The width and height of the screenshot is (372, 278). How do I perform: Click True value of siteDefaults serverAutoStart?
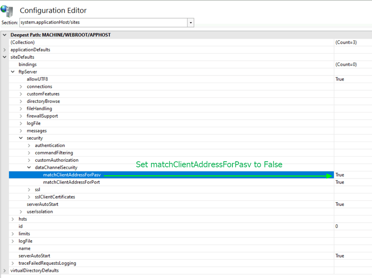click(x=340, y=256)
